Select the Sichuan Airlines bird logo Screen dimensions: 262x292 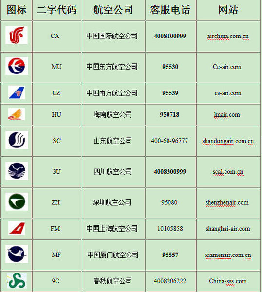coord(17,171)
